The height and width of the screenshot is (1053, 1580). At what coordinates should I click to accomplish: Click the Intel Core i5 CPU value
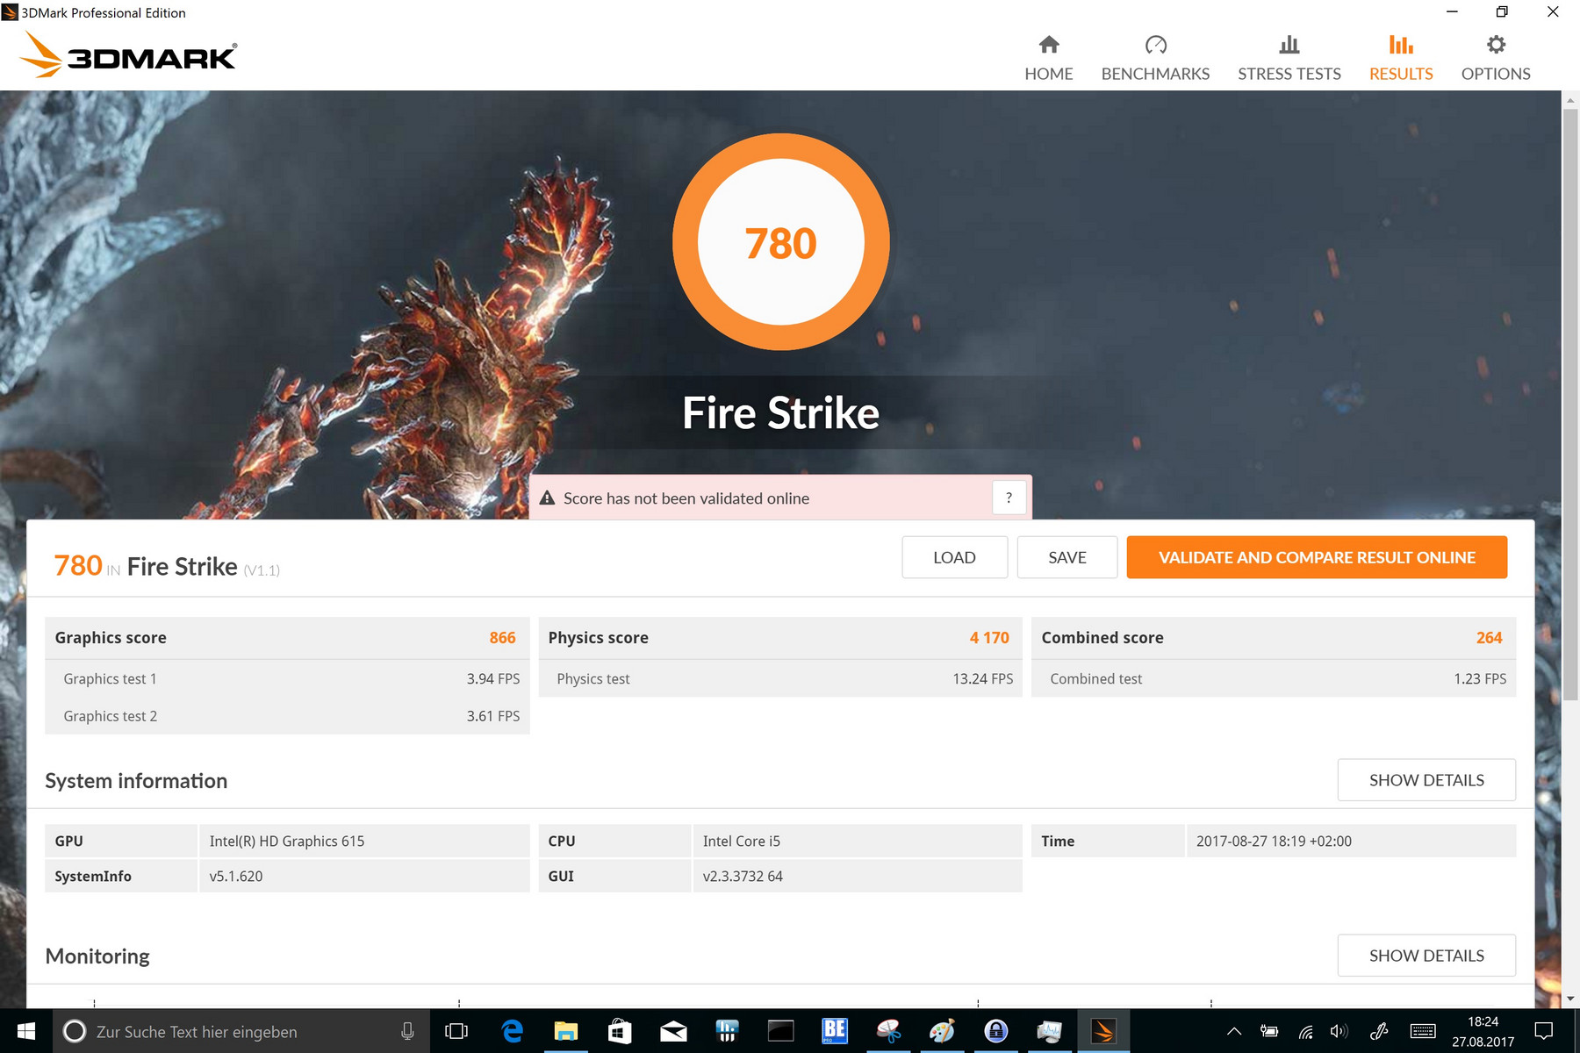[742, 842]
